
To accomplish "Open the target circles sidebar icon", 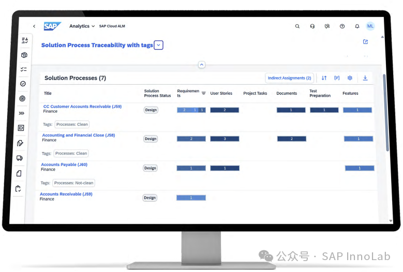I will [x=22, y=98].
